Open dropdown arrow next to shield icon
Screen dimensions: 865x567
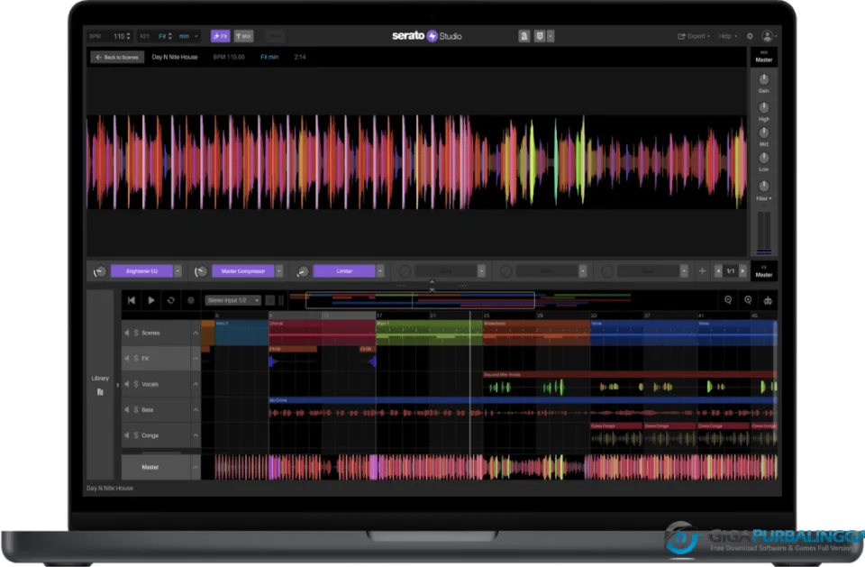(x=551, y=36)
